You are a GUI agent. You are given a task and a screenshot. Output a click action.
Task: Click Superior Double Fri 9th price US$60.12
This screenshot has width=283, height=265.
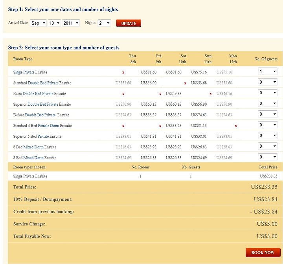click(x=149, y=104)
